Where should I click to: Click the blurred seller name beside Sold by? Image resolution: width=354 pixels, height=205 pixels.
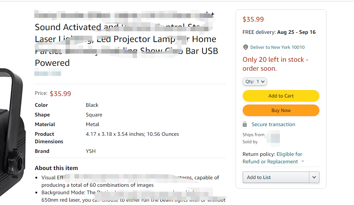tap(272, 138)
